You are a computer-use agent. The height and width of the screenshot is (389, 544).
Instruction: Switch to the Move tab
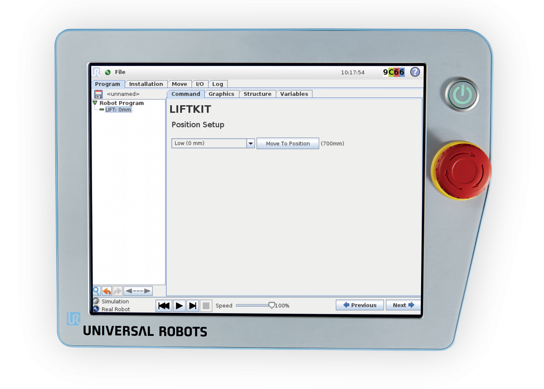pos(180,84)
